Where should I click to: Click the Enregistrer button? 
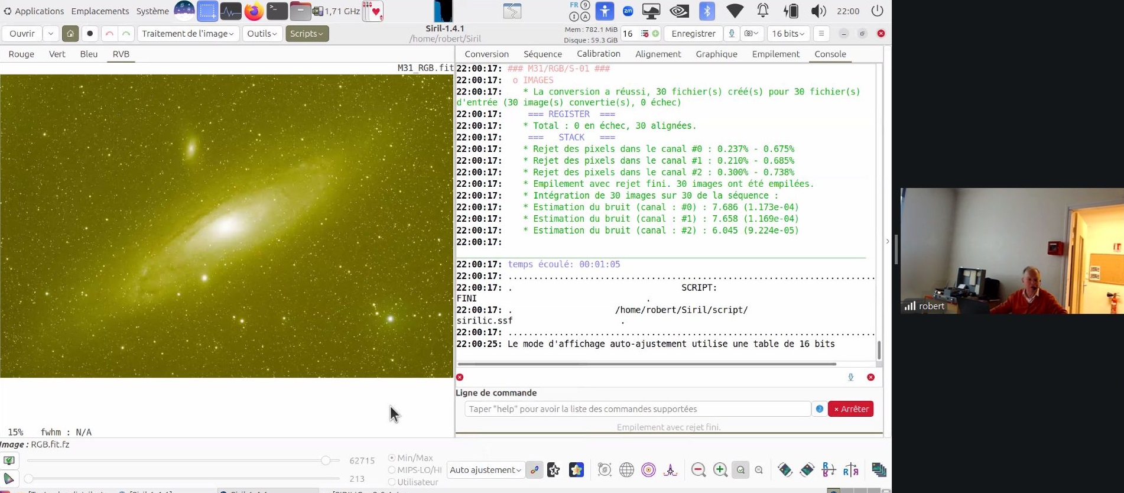(693, 34)
